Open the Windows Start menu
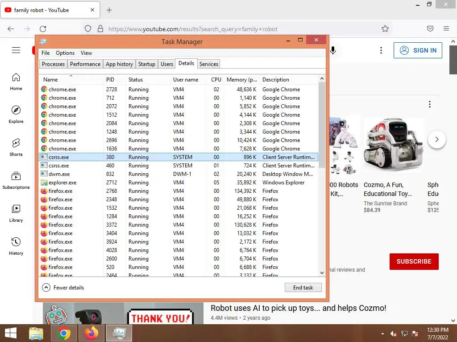This screenshot has height=342, width=457. coord(11,333)
